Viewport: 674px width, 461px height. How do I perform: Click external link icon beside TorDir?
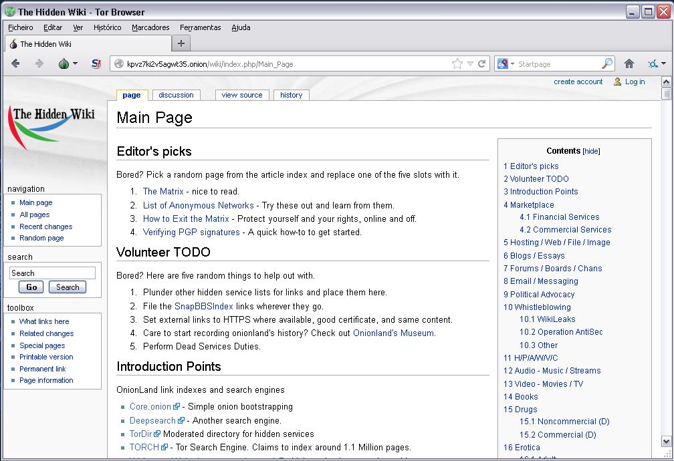[x=157, y=434]
